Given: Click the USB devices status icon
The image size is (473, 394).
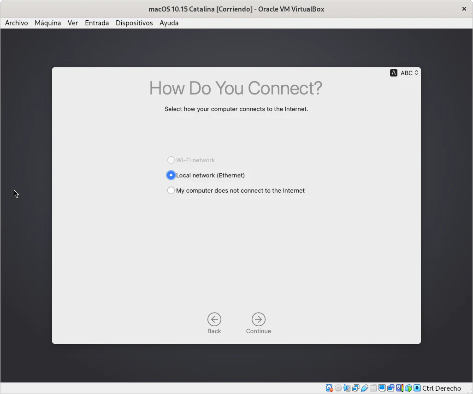Looking at the screenshot, I should (x=364, y=388).
